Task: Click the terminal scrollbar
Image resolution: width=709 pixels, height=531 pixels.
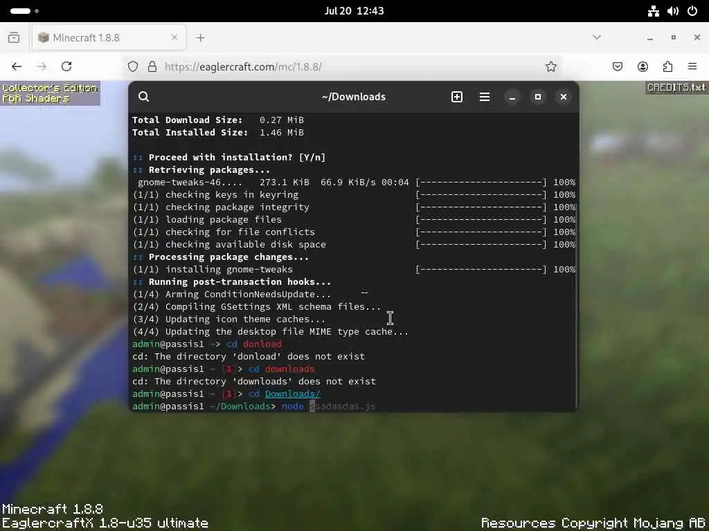Action: (576, 305)
